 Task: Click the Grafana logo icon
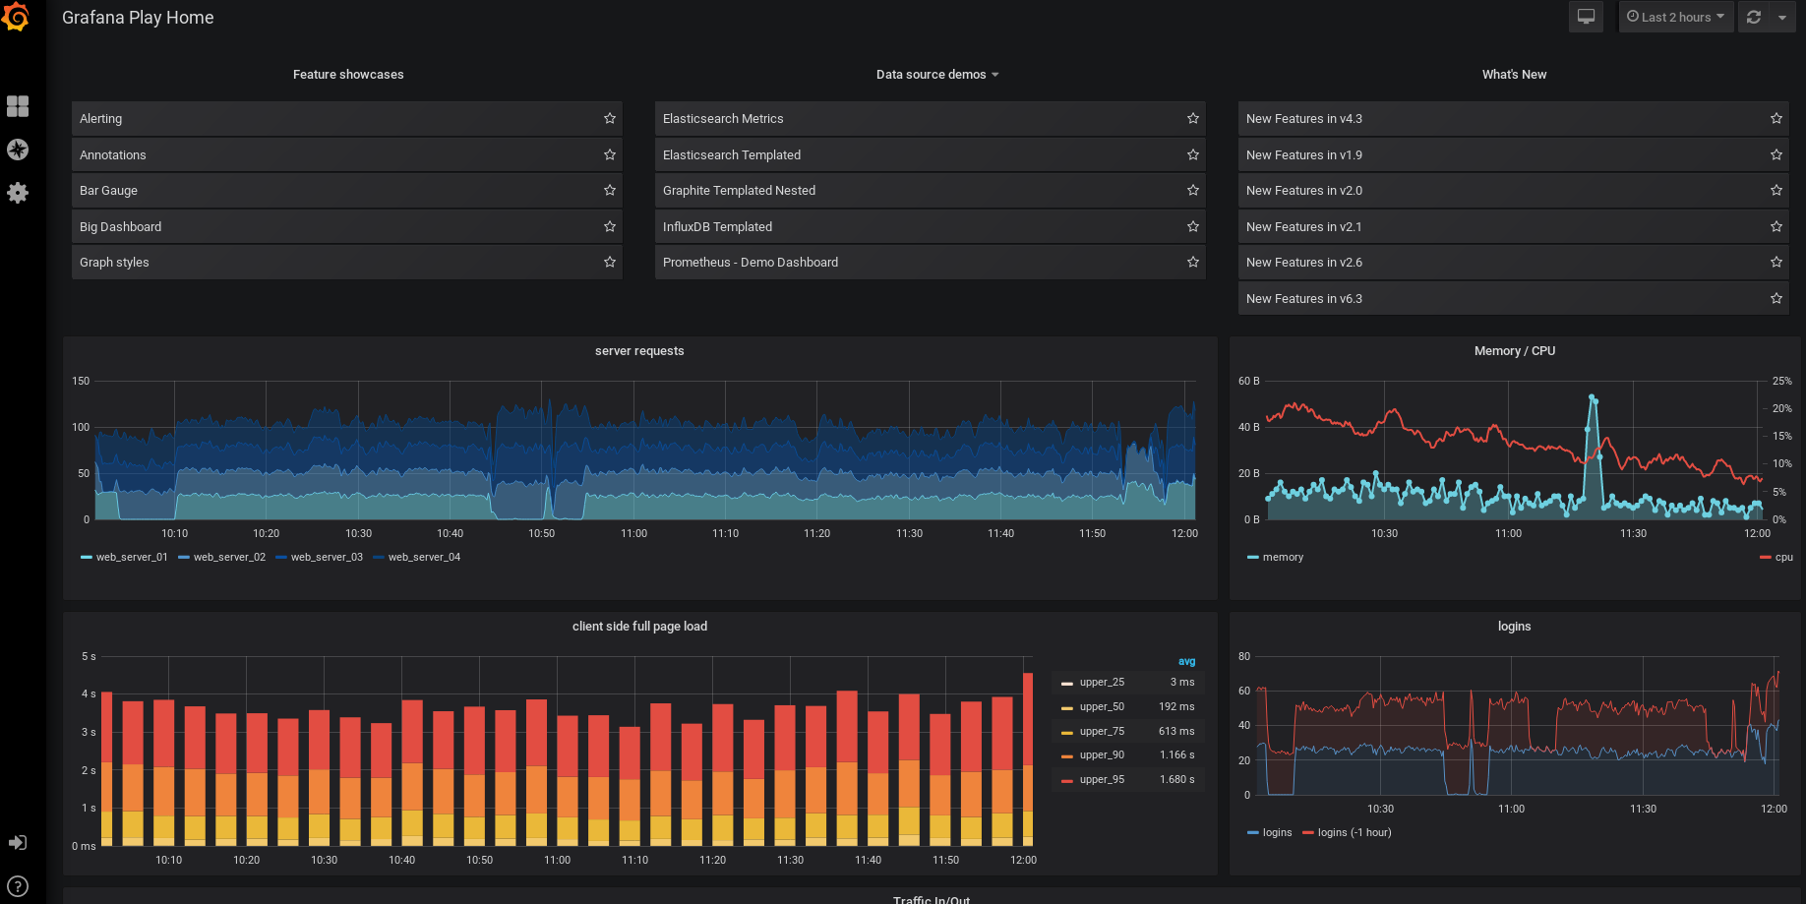[x=17, y=17]
